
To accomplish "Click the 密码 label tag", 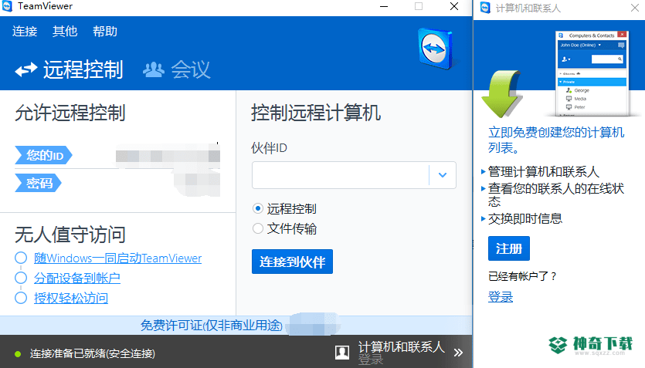I will pos(38,183).
